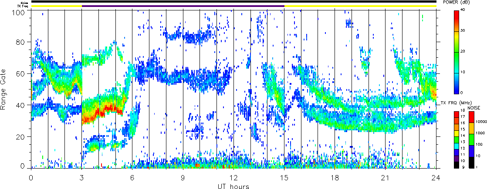The height and width of the screenshot is (189, 487).
Task: Click the cyan block of the TX FRQ colorbar
Action: [x=457, y=146]
